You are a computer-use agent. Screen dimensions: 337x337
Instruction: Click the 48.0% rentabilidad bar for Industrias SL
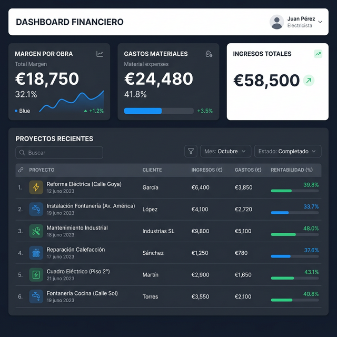click(x=295, y=234)
